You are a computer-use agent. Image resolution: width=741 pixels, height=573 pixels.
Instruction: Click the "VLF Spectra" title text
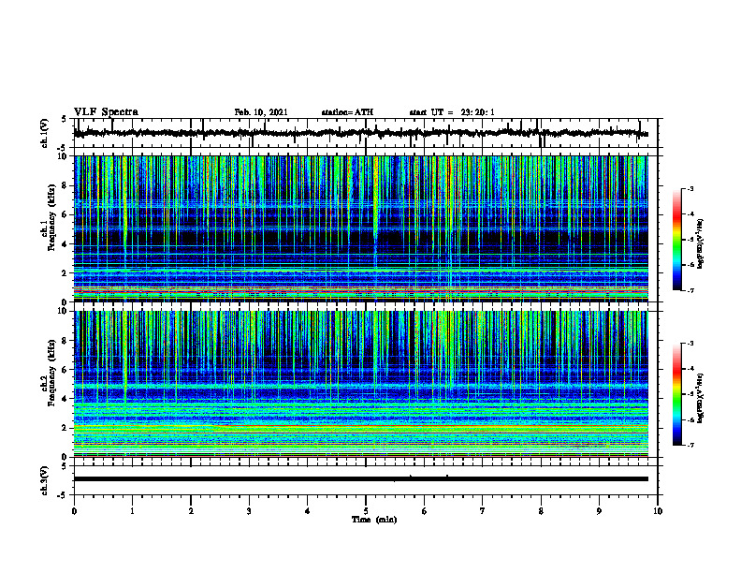click(106, 112)
